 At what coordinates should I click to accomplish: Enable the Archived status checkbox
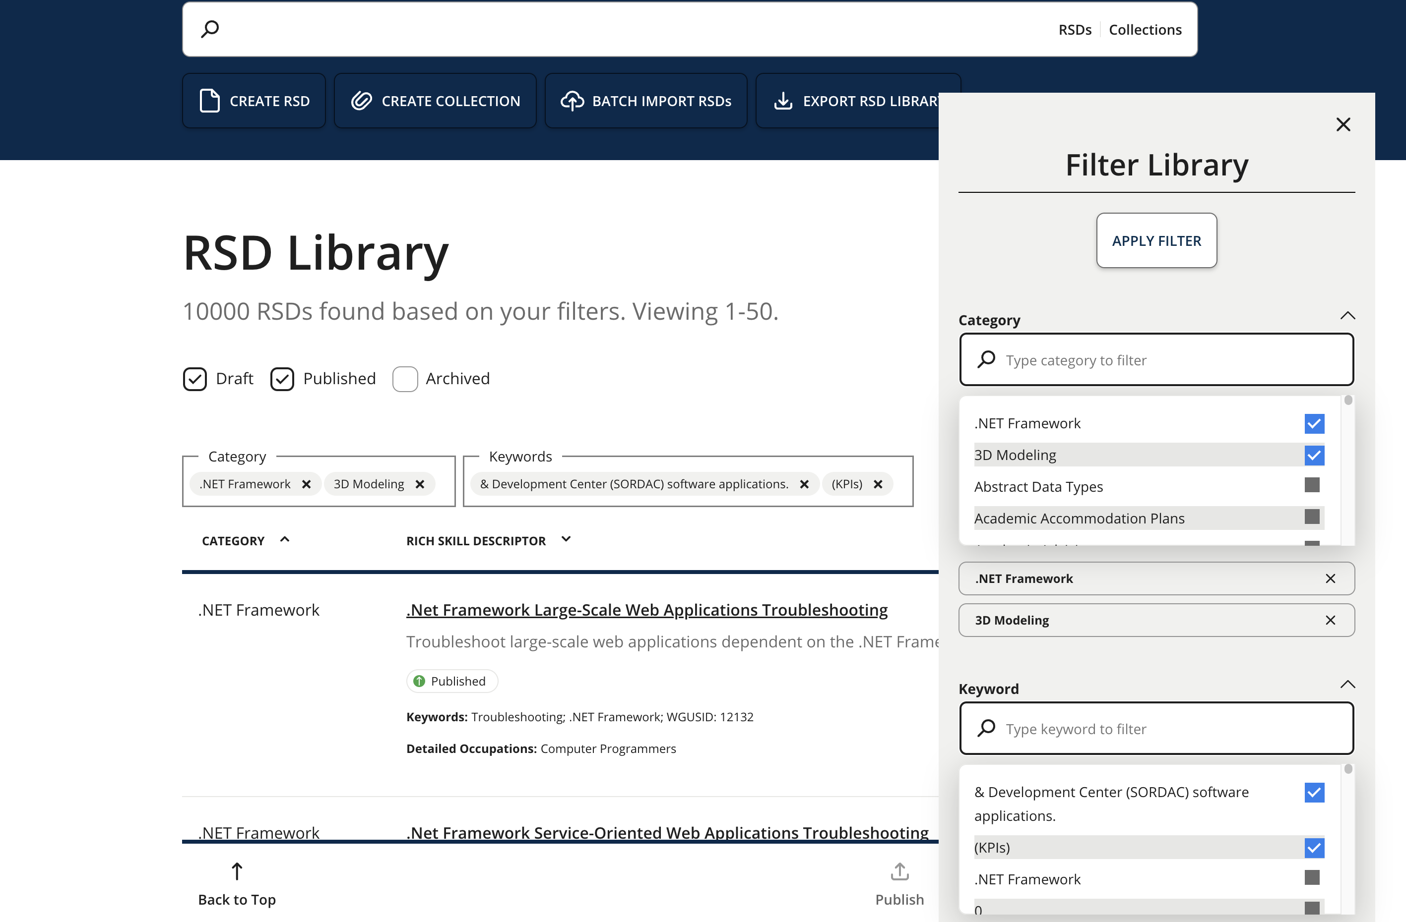(x=405, y=379)
